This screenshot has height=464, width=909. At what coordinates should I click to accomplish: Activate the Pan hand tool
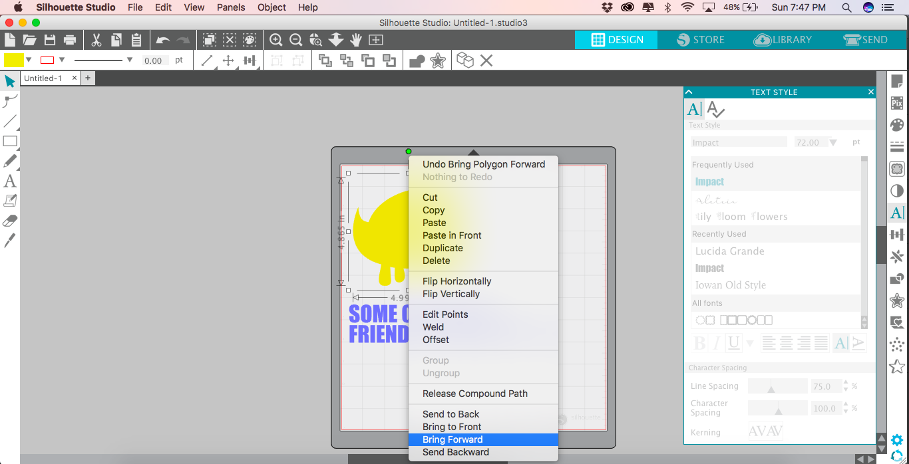(356, 40)
